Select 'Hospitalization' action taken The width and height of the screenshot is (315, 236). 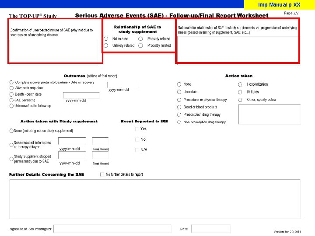pyautogui.click(x=240, y=84)
